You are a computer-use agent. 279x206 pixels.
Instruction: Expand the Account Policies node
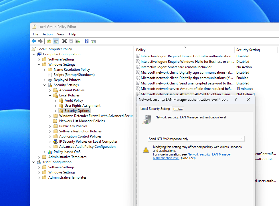(50, 90)
